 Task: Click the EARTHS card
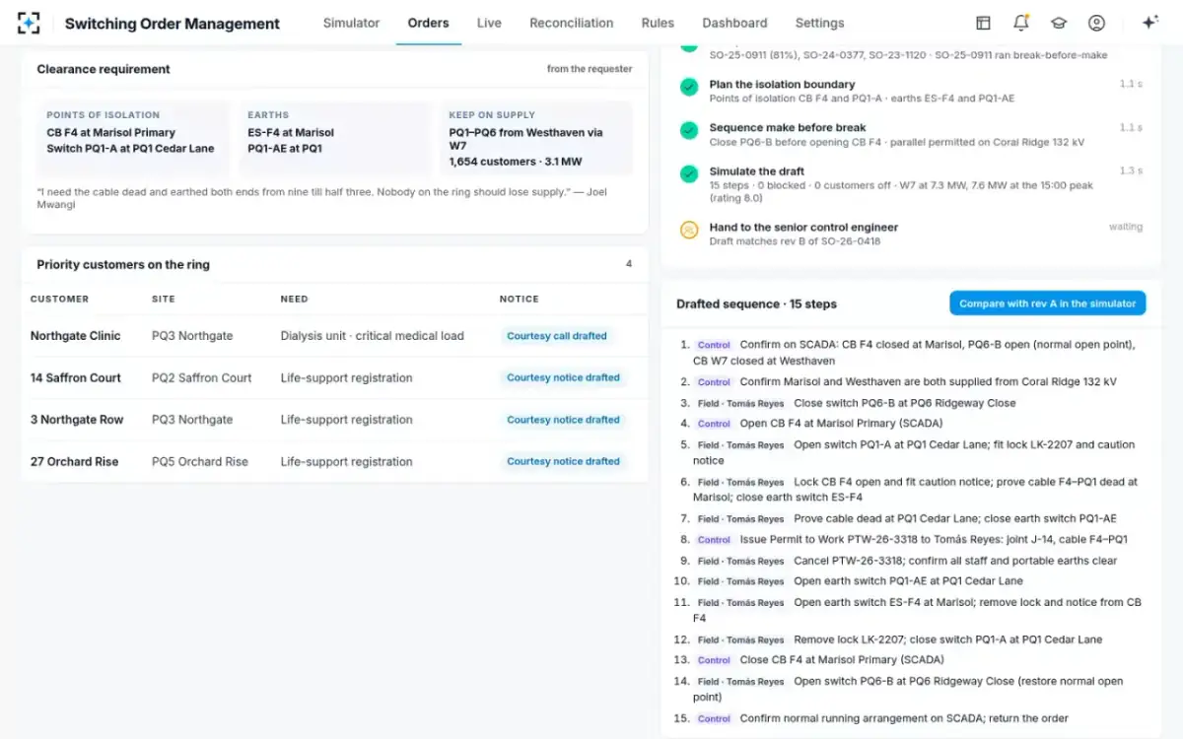pyautogui.click(x=335, y=138)
